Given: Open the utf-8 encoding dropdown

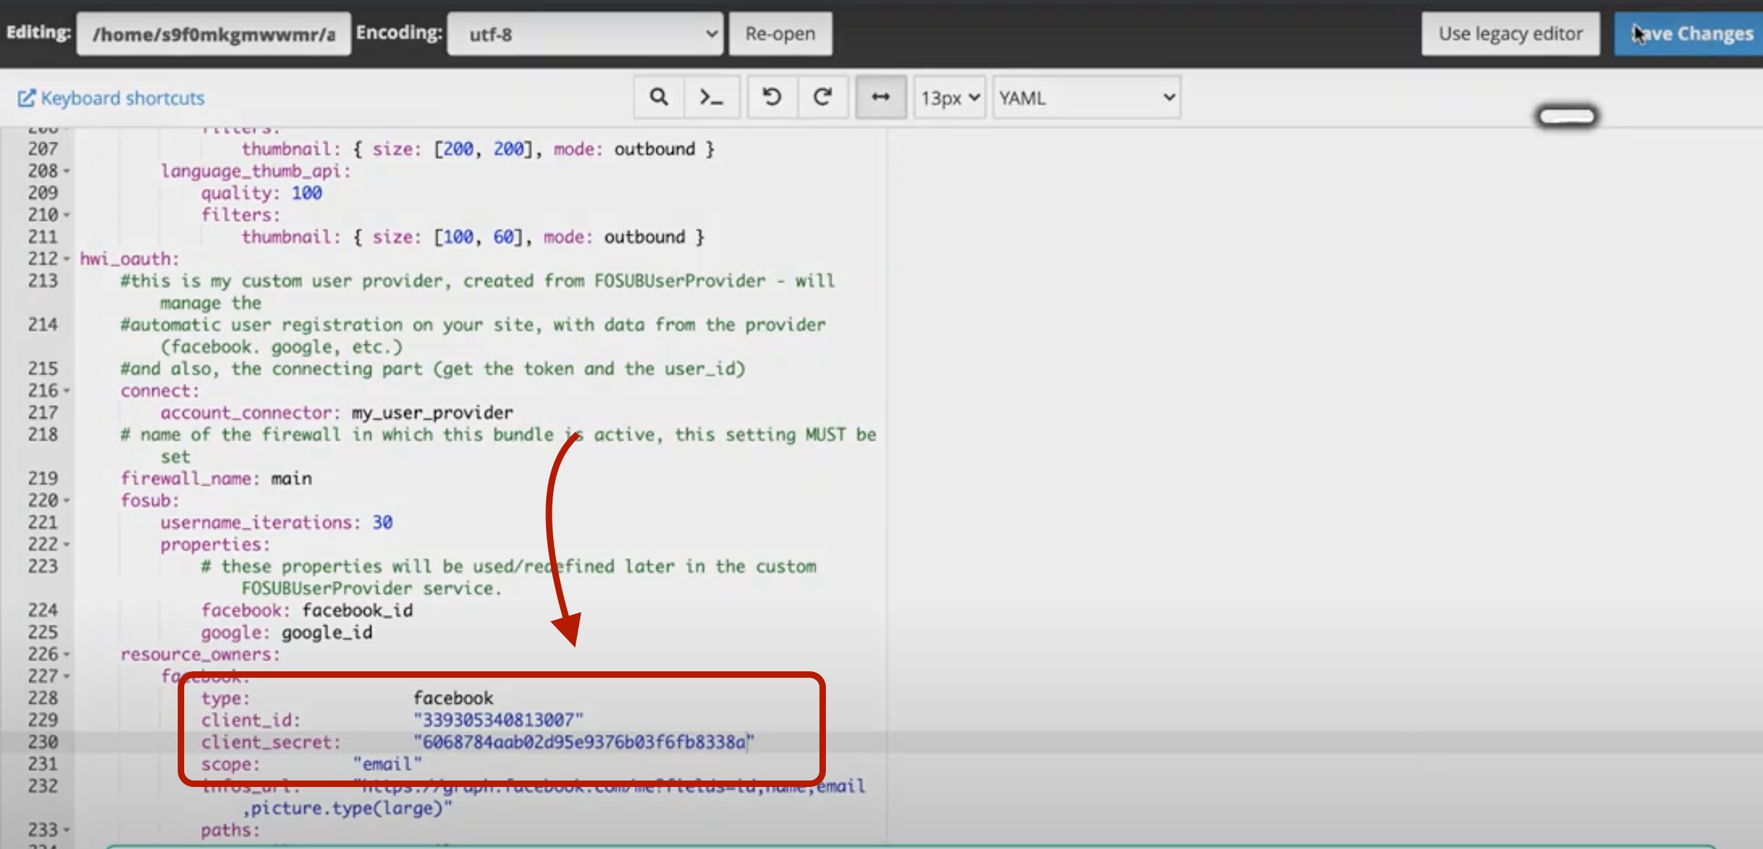Looking at the screenshot, I should click(x=585, y=34).
